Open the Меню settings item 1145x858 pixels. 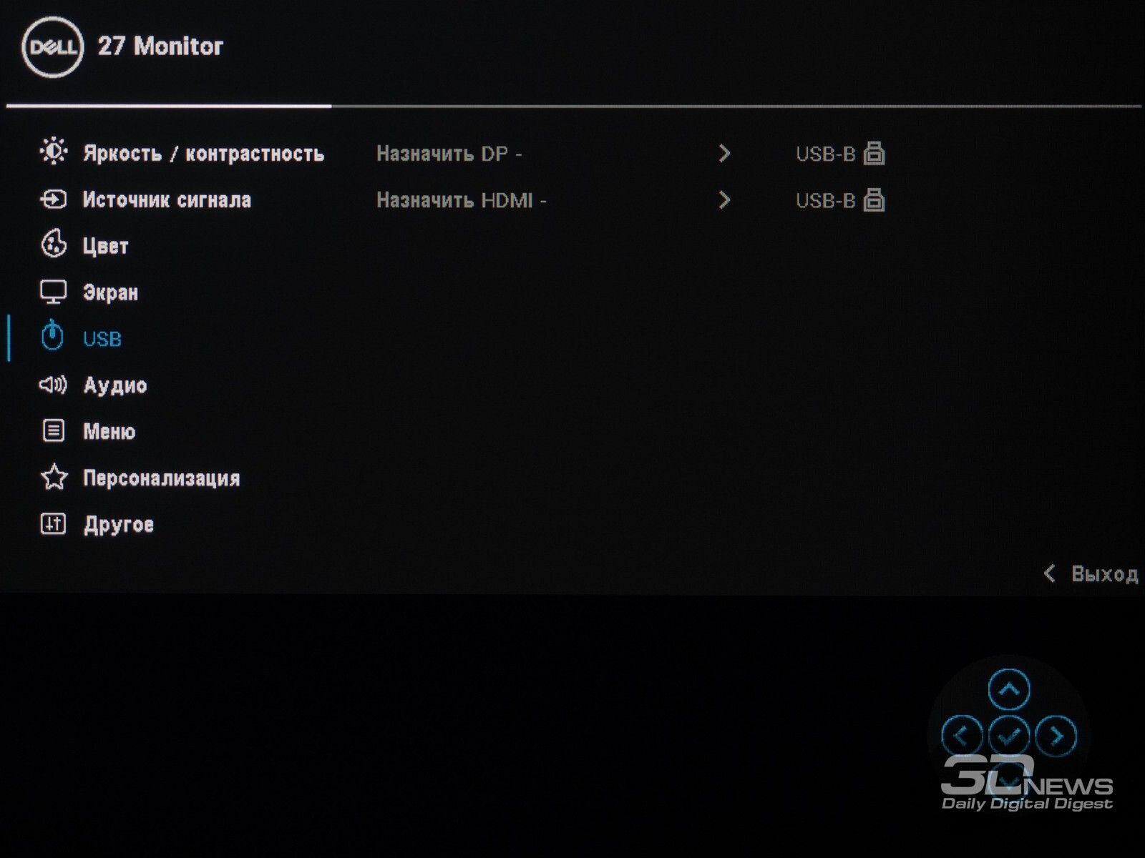[109, 431]
